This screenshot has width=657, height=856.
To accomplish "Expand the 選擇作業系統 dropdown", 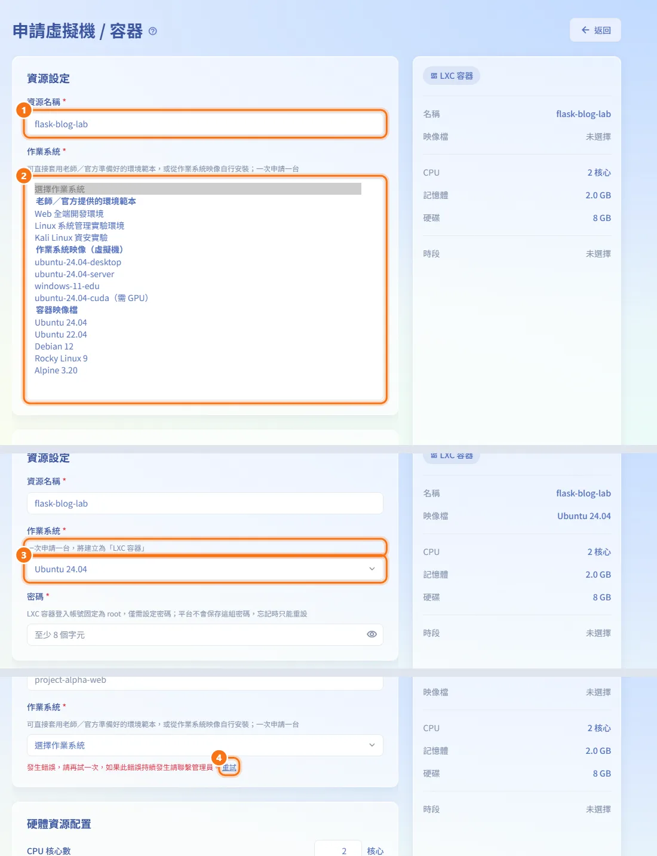I will (x=205, y=745).
